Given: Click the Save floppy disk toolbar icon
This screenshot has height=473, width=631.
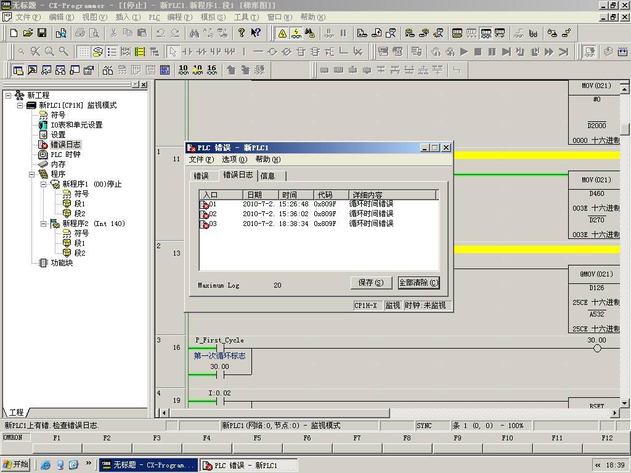Looking at the screenshot, I should tap(42, 33).
